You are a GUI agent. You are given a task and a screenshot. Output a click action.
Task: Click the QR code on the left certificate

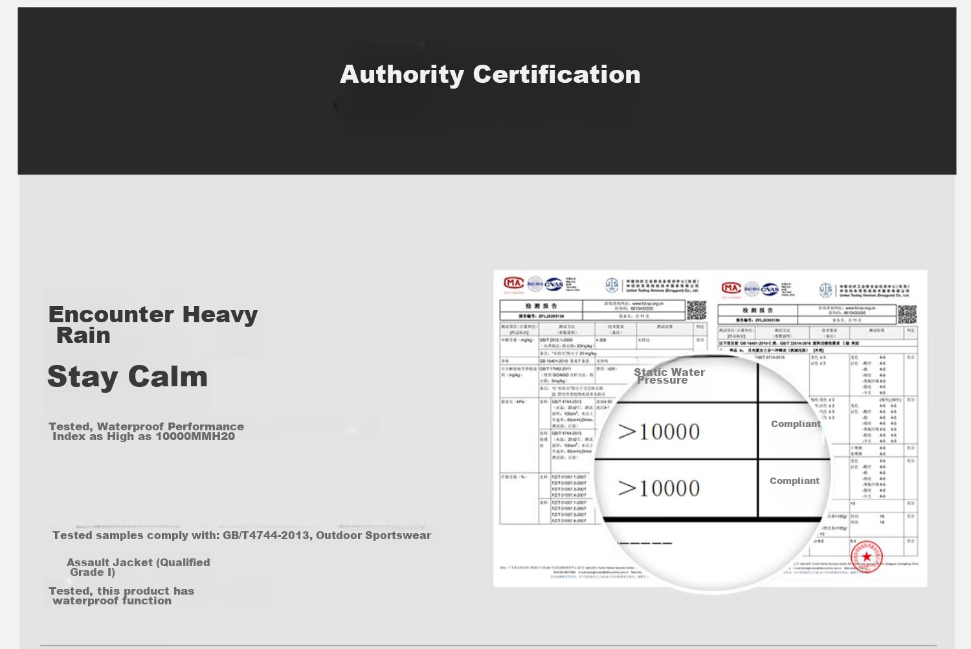(x=697, y=310)
